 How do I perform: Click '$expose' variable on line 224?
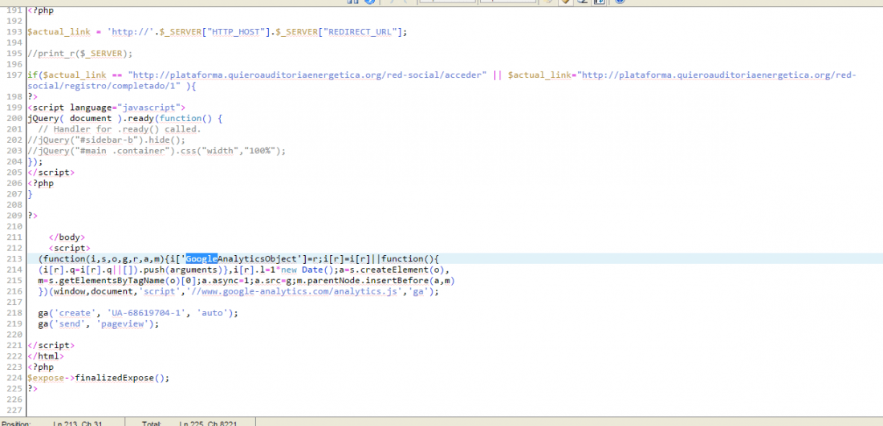[x=45, y=378]
